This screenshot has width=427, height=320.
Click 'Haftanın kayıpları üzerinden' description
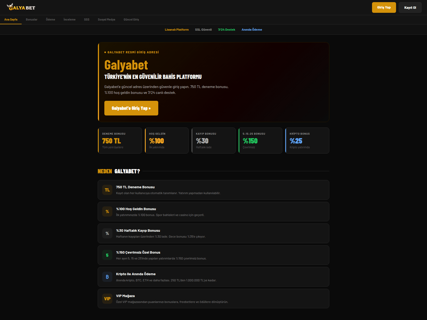(161, 237)
